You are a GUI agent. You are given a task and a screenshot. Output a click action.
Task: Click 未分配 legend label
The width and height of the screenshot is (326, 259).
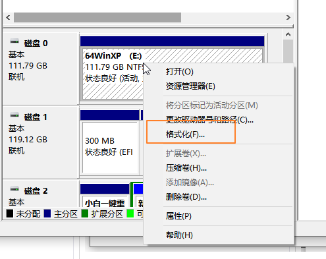tap(28, 214)
